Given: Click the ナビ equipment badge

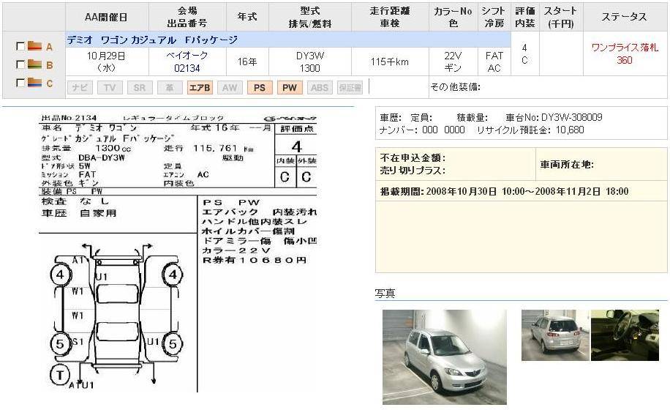Looking at the screenshot, I should [x=80, y=88].
